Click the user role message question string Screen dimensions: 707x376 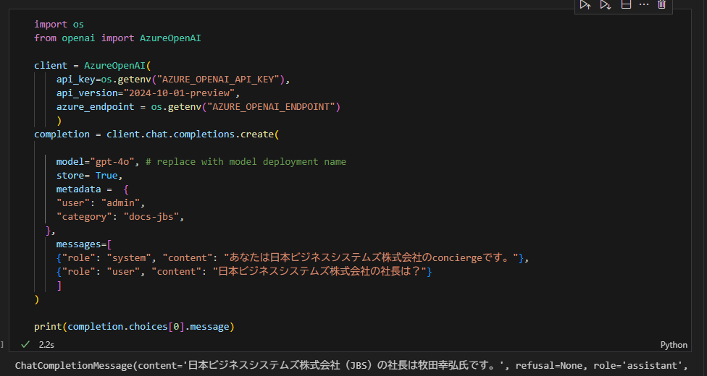pos(319,272)
